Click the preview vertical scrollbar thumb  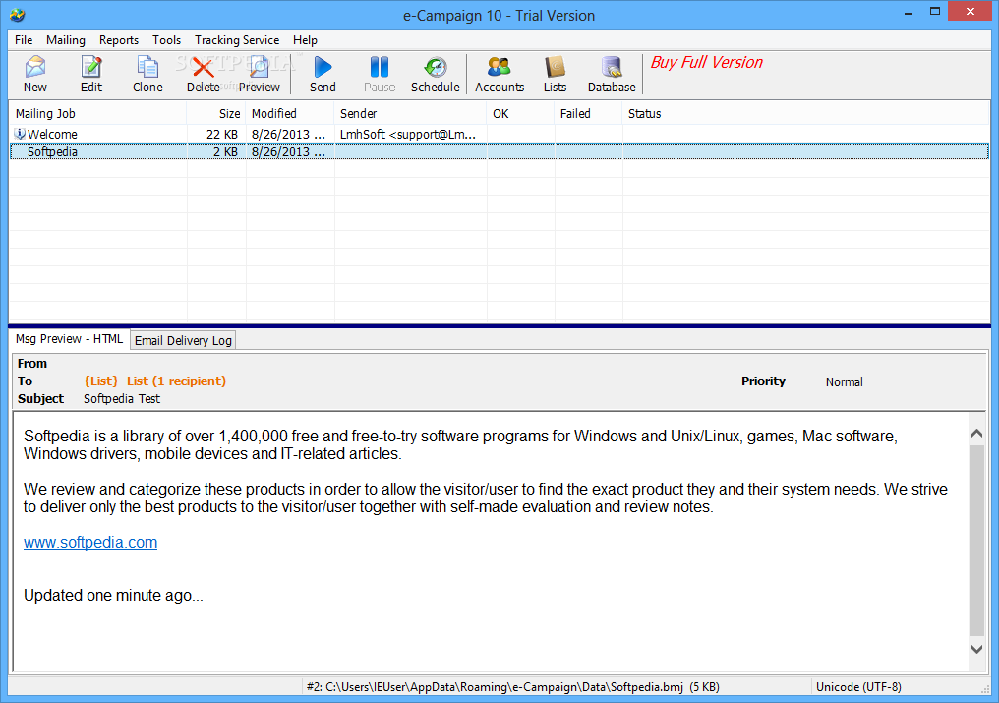pos(976,541)
